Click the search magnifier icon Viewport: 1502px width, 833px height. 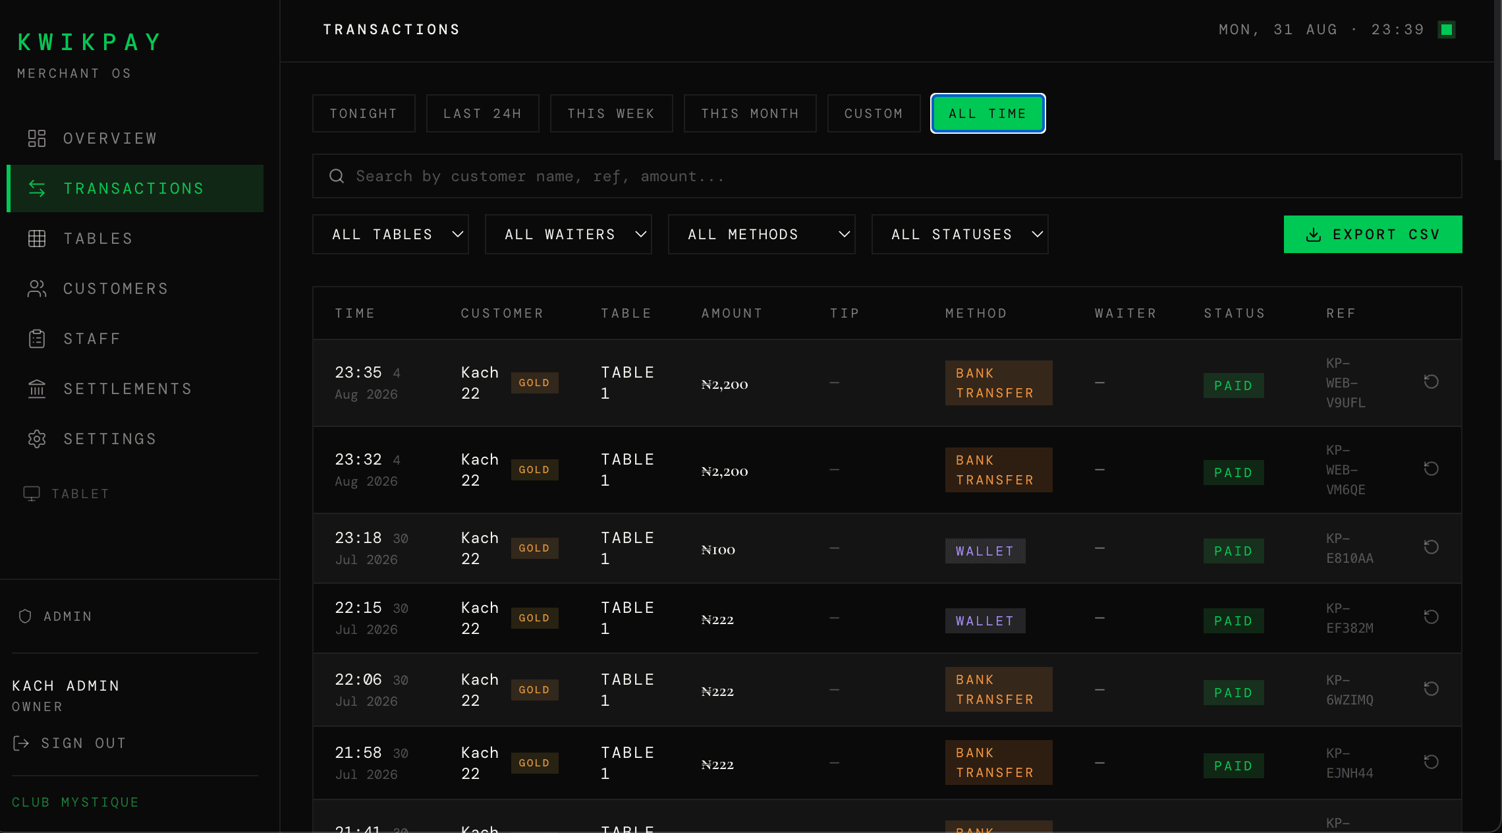(x=337, y=176)
